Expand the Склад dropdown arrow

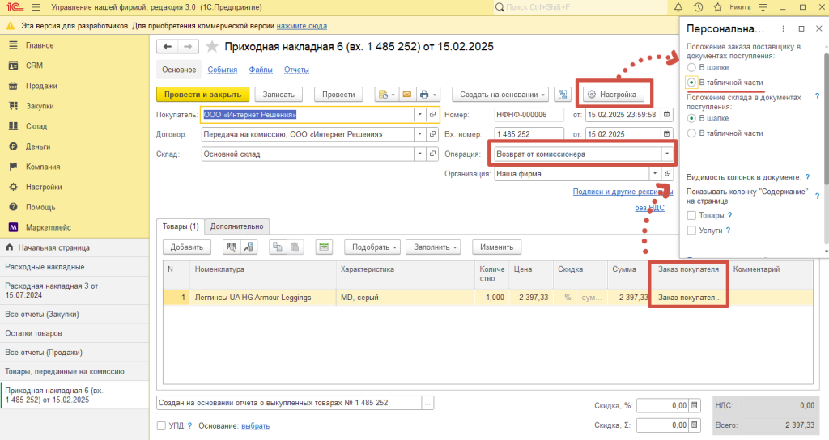(420, 154)
